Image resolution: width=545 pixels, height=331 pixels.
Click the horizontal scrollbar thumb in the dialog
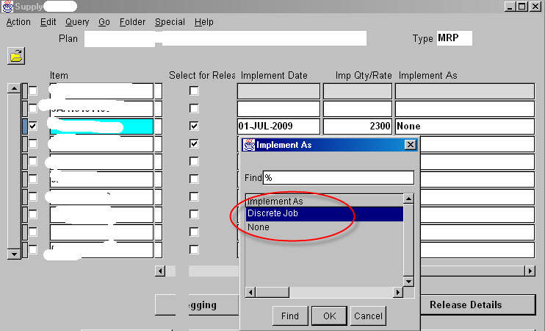point(272,292)
